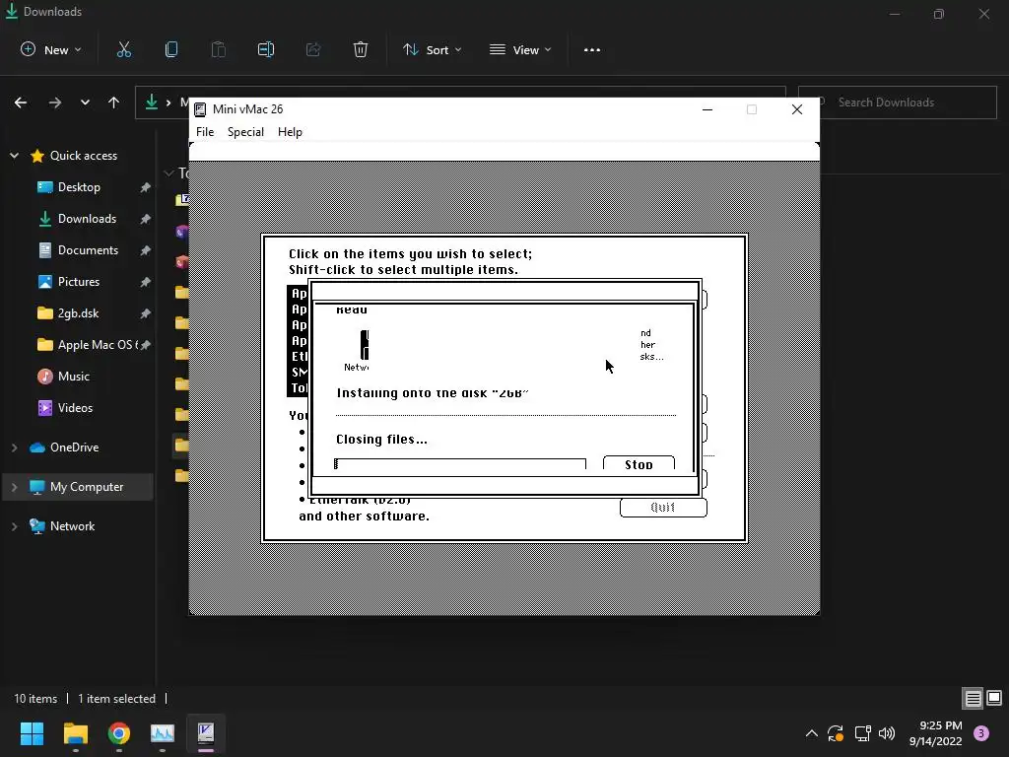Click the Rename icon in Explorer toolbar
The width and height of the screenshot is (1009, 757).
pos(266,50)
